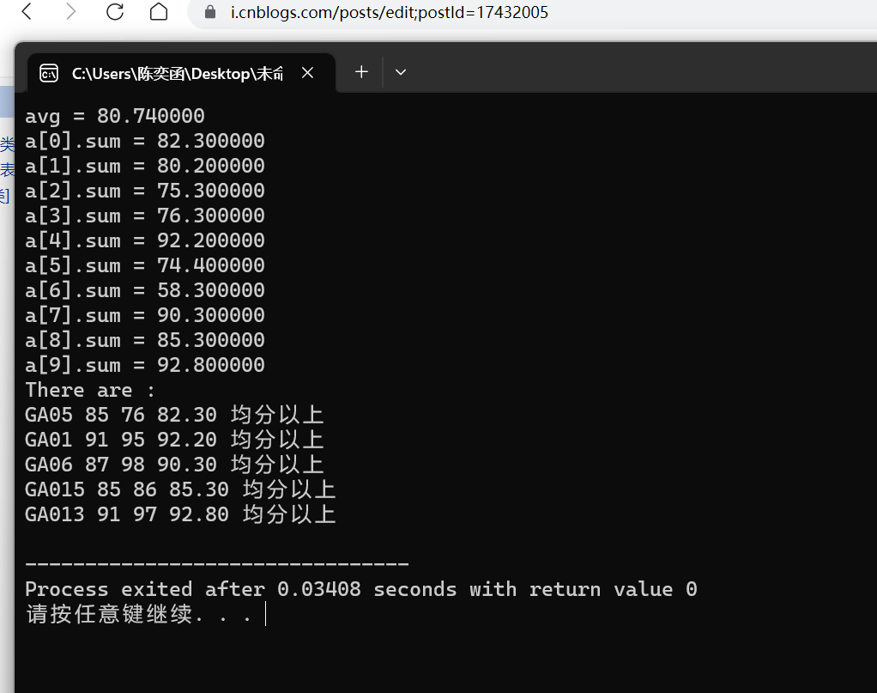Go forward in the browser
Image resolution: width=877 pixels, height=693 pixels.
pos(70,11)
